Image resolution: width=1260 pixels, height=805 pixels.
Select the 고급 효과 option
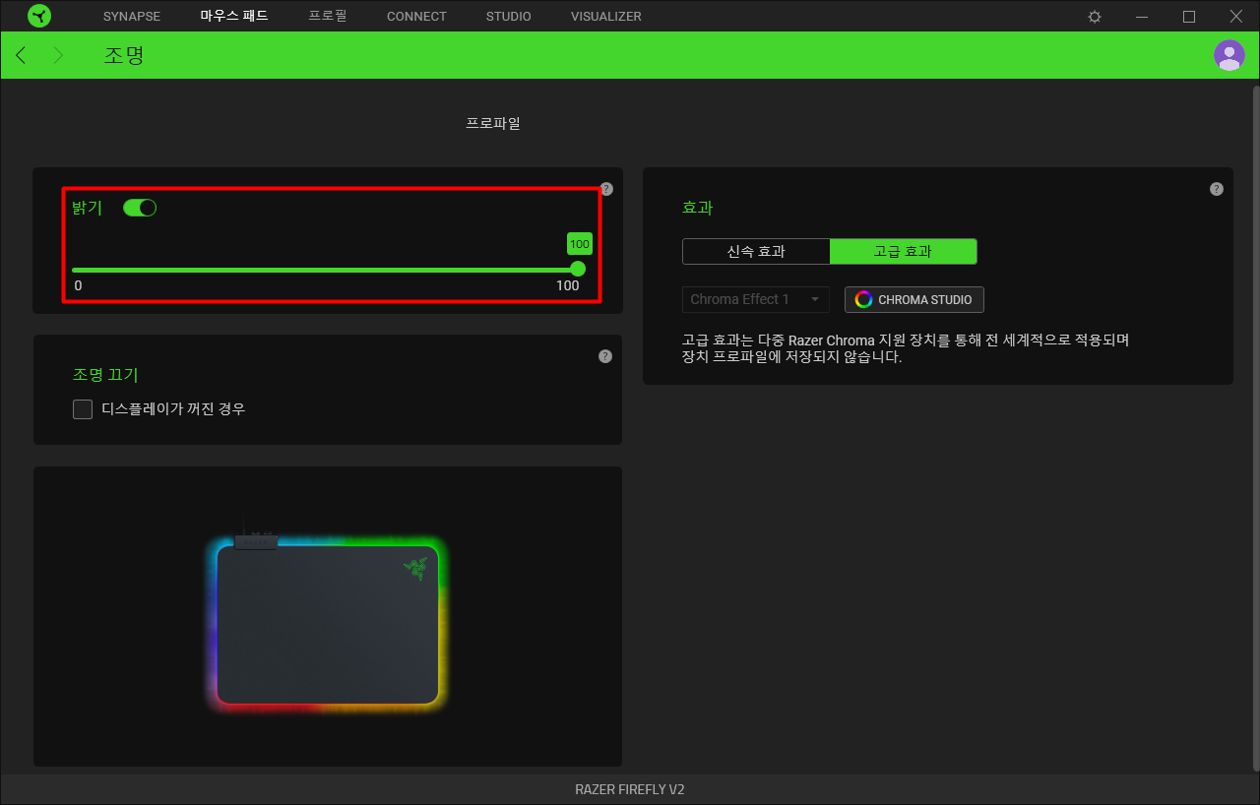click(904, 251)
